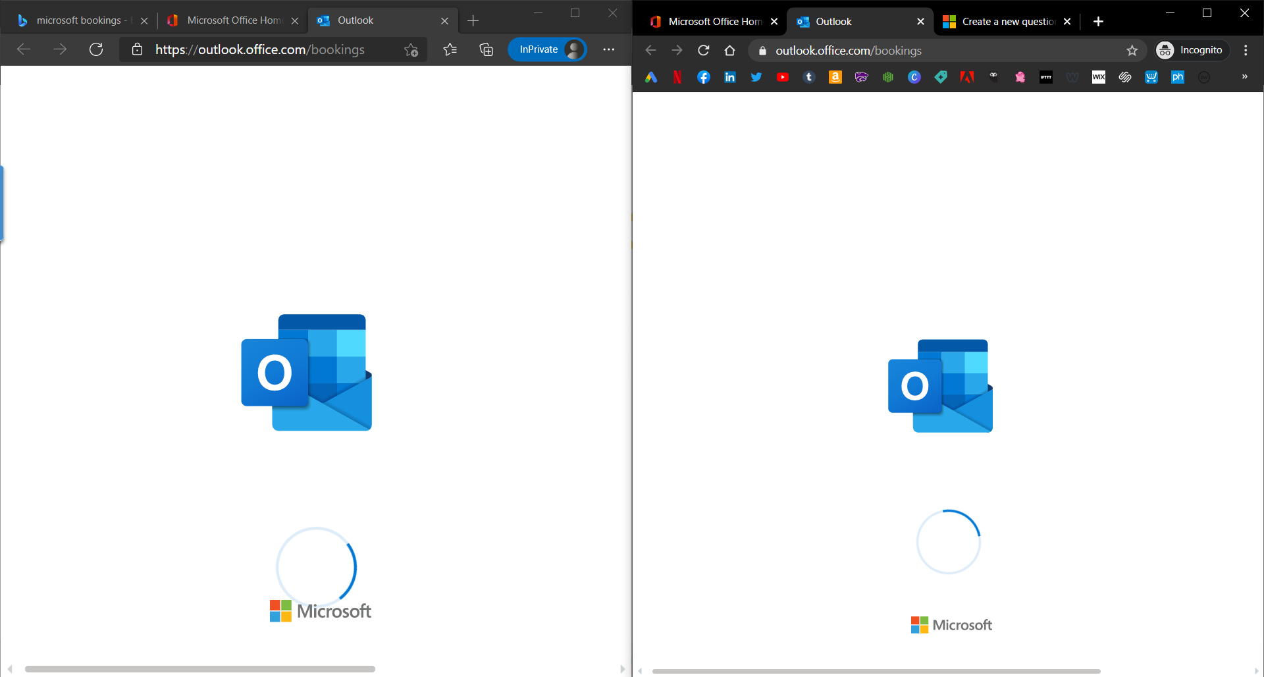Go forward in the Edge window
The image size is (1264, 677).
(x=60, y=49)
